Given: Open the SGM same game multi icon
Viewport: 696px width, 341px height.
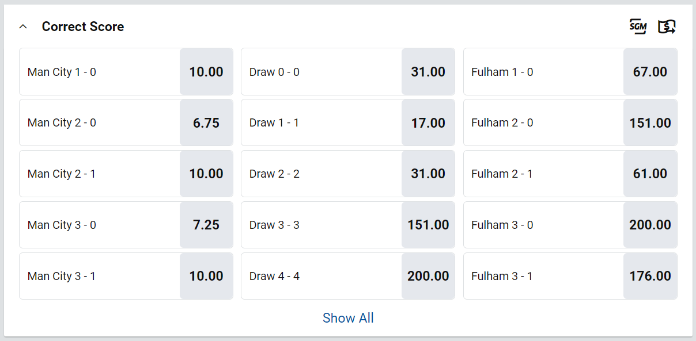Looking at the screenshot, I should (638, 26).
